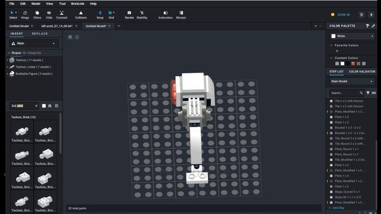
Task: Select the INSERT panel tab
Action: click(17, 34)
